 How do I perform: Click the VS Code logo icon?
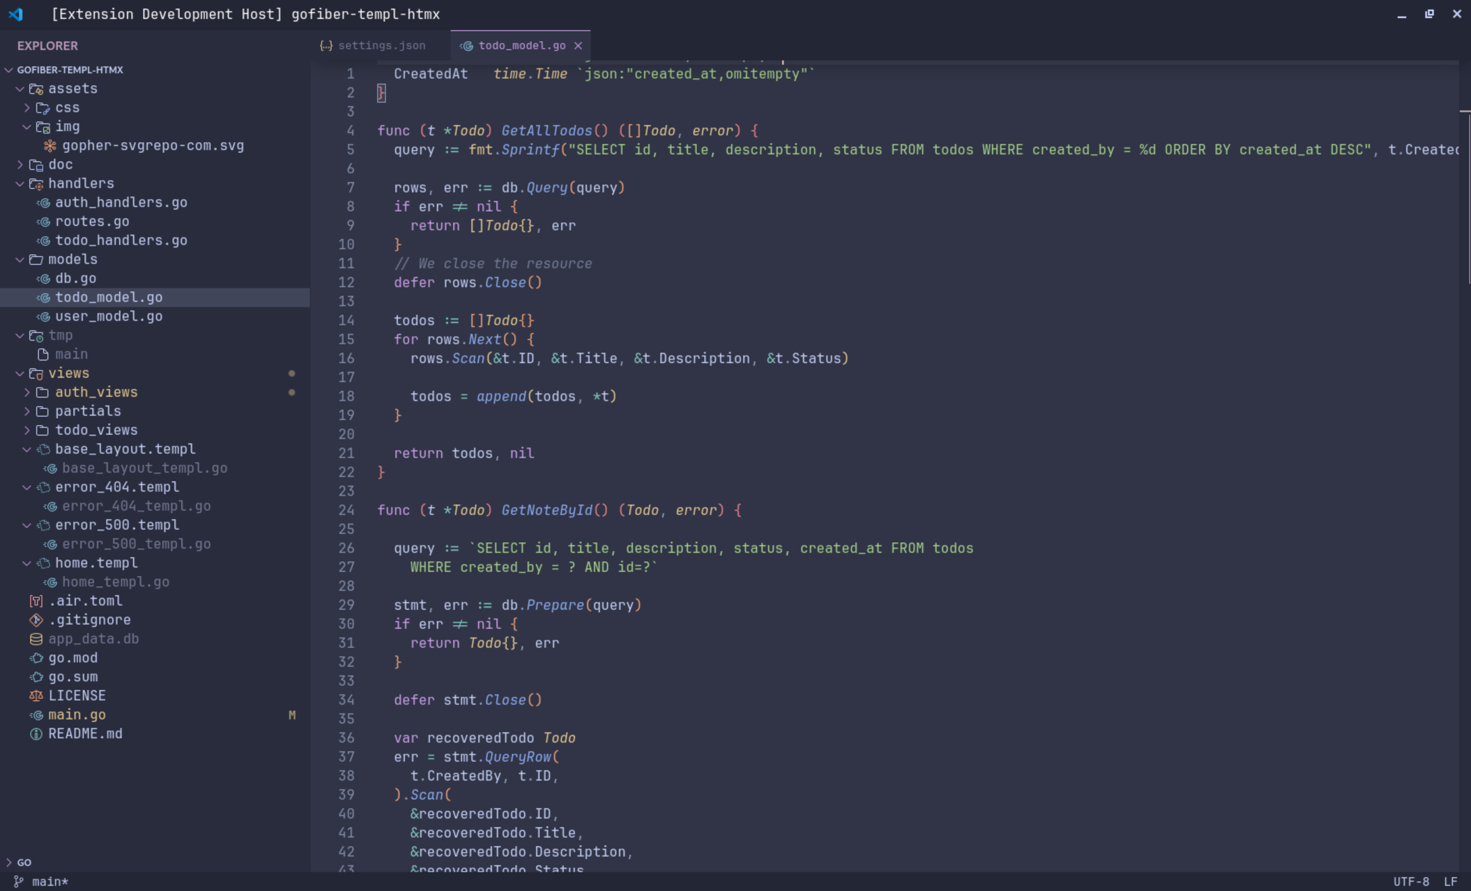coord(16,14)
